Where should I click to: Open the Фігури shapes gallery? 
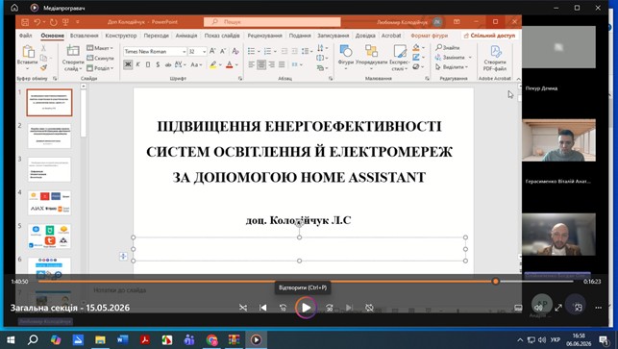346,56
